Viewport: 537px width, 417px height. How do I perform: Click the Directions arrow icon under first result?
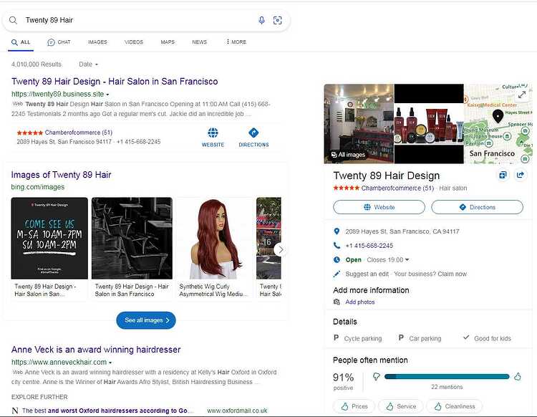(253, 133)
